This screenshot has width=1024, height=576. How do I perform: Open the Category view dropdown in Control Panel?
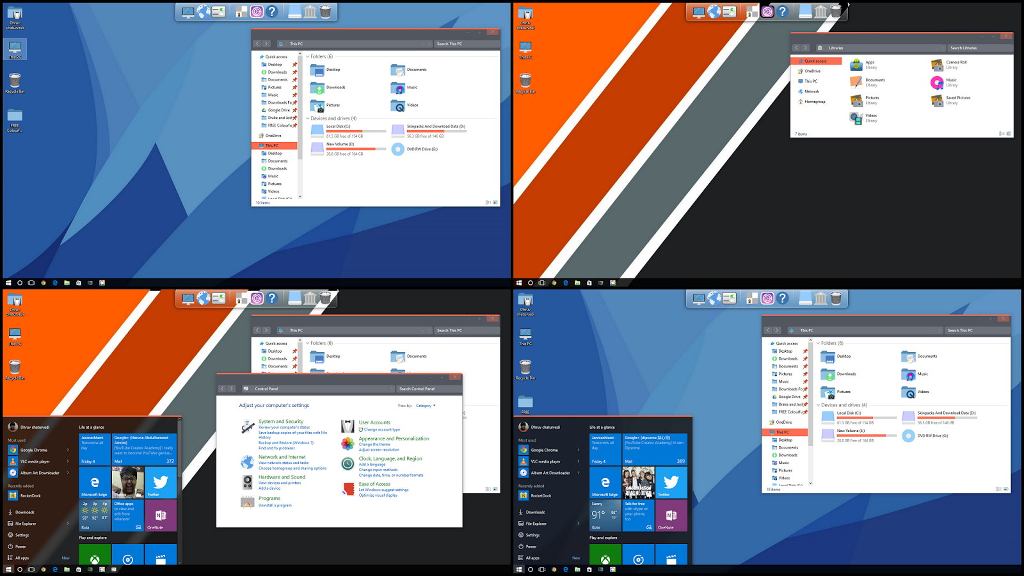(x=426, y=405)
